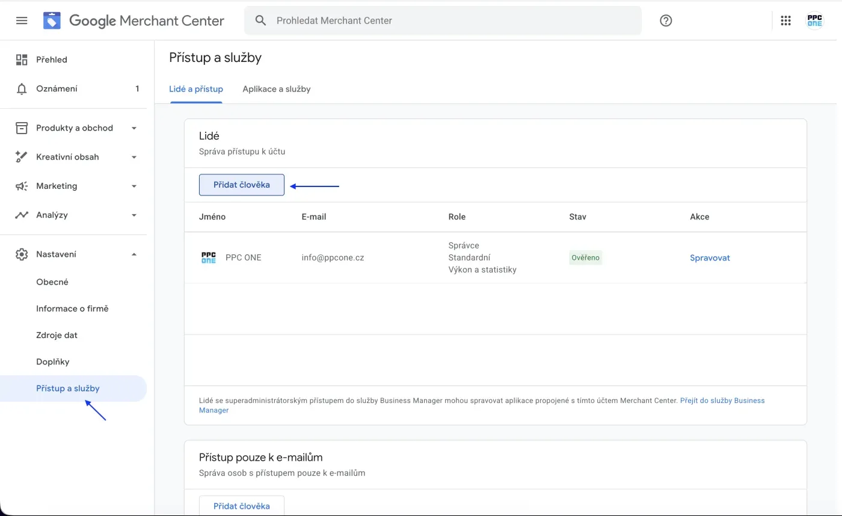
Task: Click the info@ppcone.cz email cell
Action: coord(333,257)
